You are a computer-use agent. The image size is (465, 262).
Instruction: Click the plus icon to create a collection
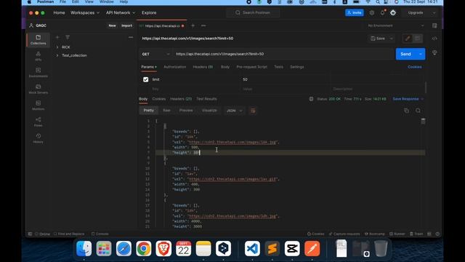(x=57, y=37)
